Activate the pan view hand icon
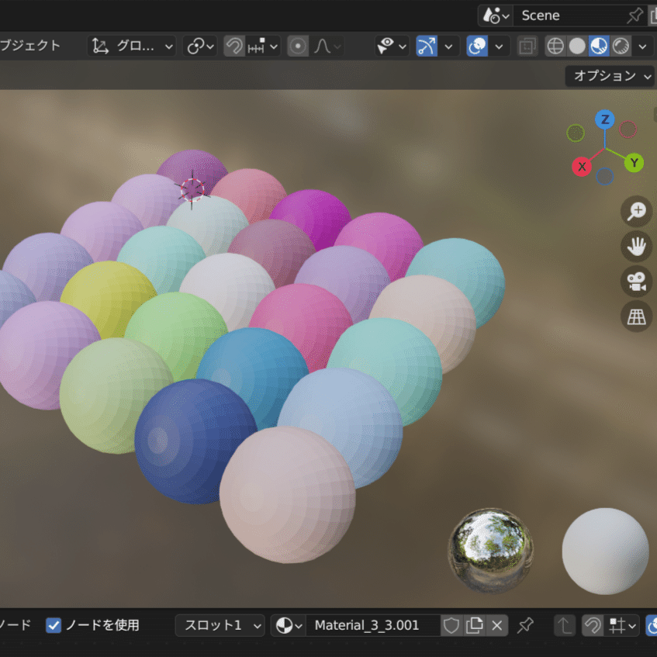Image resolution: width=657 pixels, height=657 pixels. [636, 247]
